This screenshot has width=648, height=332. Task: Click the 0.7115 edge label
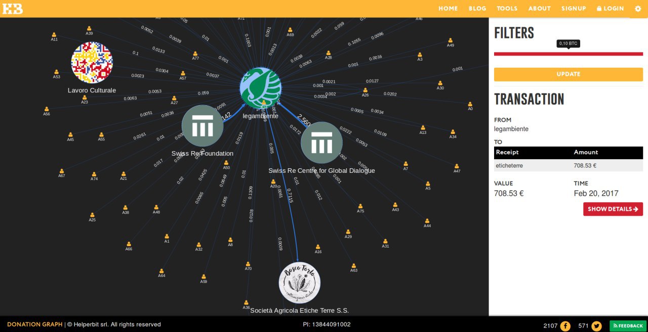pyautogui.click(x=290, y=195)
